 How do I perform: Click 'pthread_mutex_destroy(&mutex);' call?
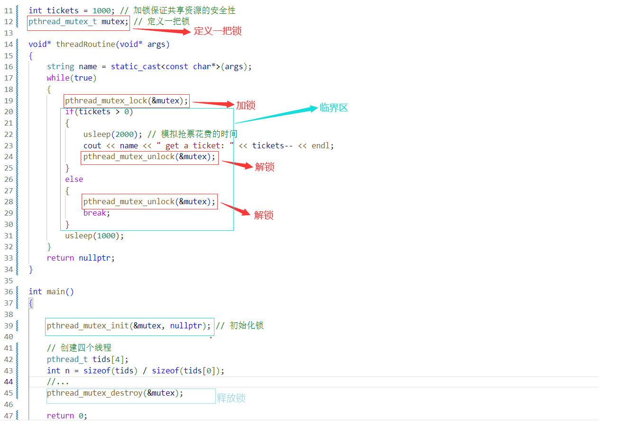tap(115, 393)
